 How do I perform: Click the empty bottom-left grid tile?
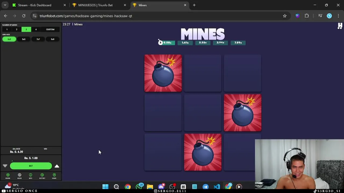click(163, 152)
